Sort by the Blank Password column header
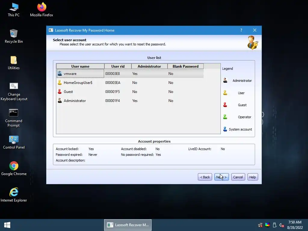 click(185, 66)
